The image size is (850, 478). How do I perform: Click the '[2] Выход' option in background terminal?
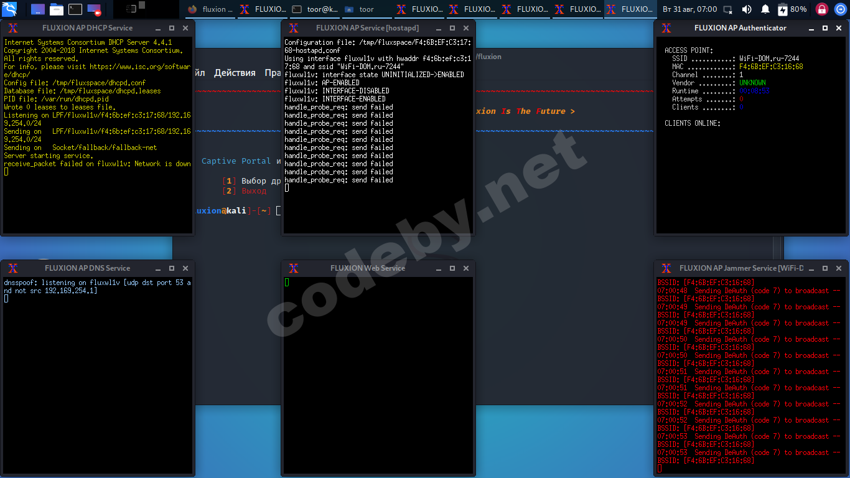(x=244, y=190)
